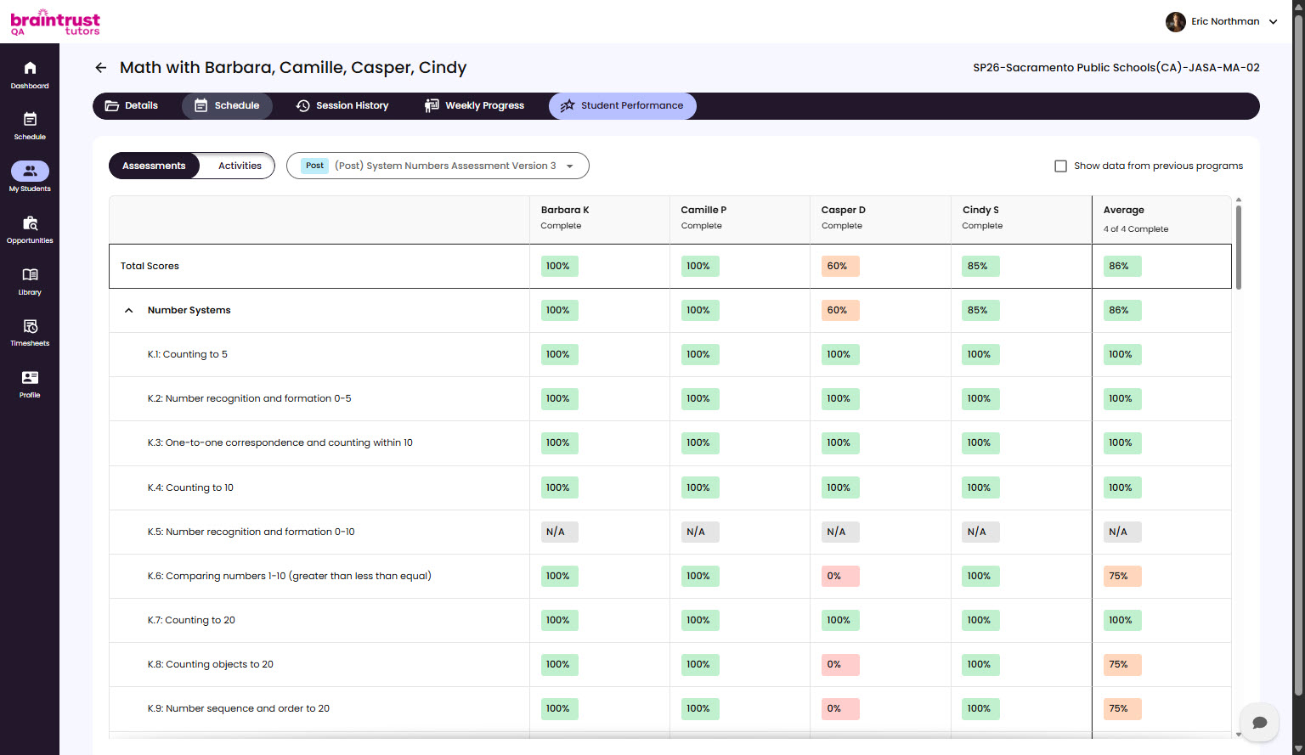Open the Schedule calendar icon in sidebar
Screen dimensions: 1305x755
[30, 119]
